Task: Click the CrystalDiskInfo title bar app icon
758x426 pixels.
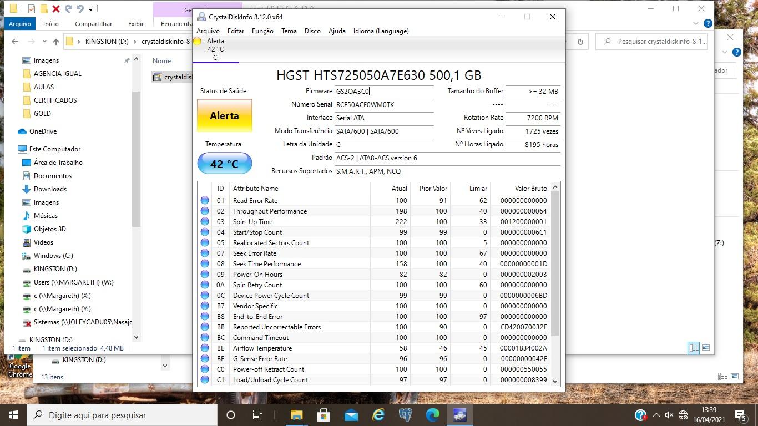Action: point(201,17)
